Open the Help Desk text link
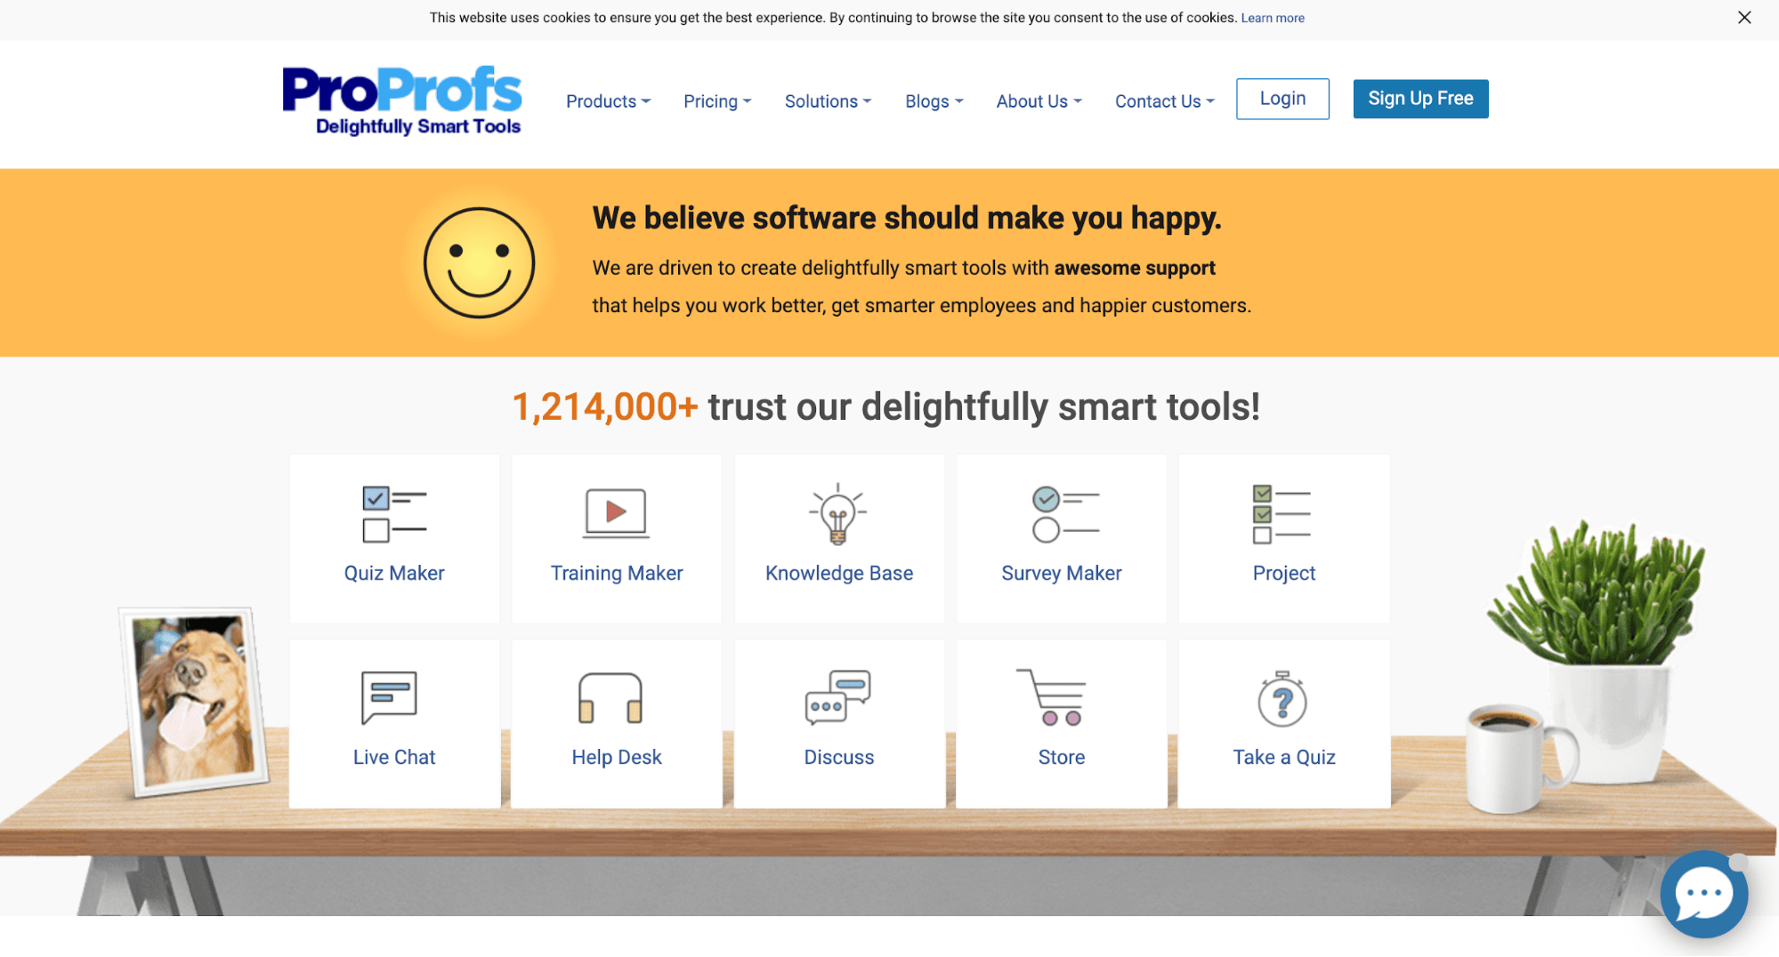Image resolution: width=1779 pixels, height=957 pixels. (x=617, y=757)
